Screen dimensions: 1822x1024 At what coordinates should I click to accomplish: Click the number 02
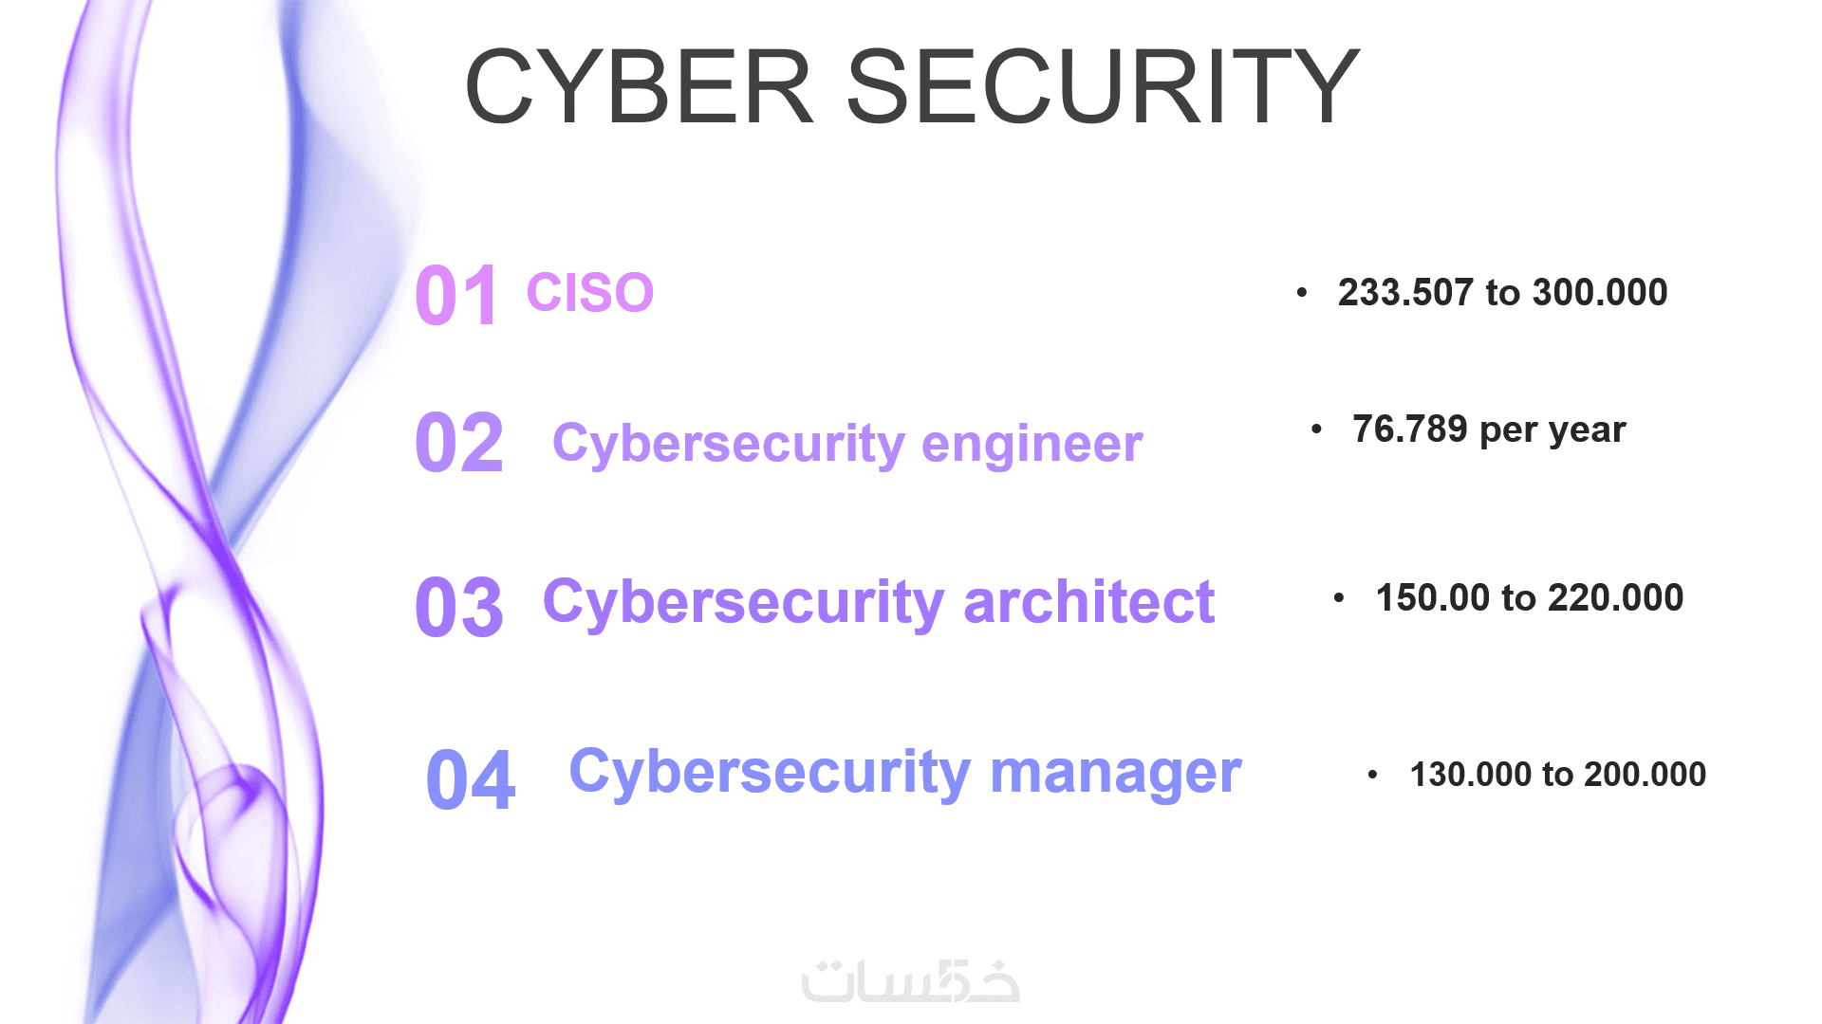click(459, 443)
